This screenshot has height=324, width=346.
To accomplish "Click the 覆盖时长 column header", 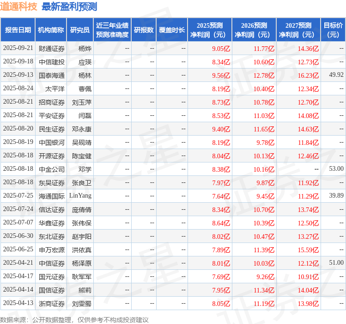I will tap(172, 30).
